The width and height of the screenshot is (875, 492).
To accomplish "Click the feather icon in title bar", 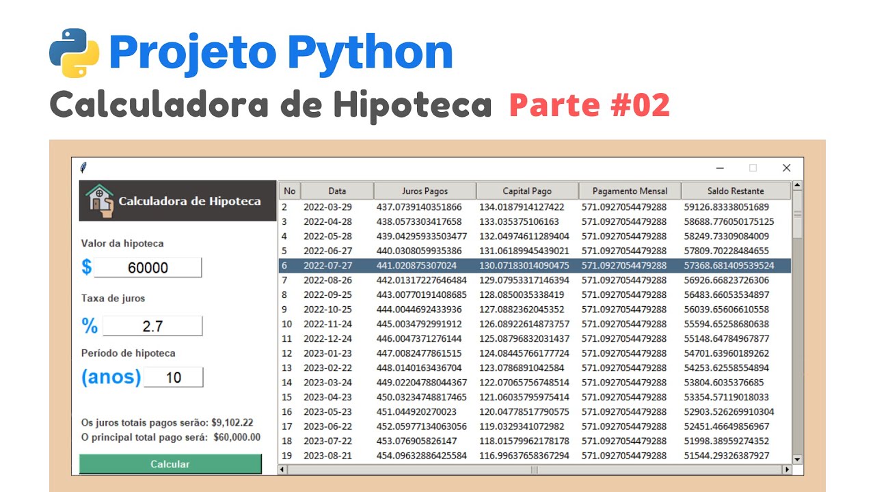I will click(83, 167).
